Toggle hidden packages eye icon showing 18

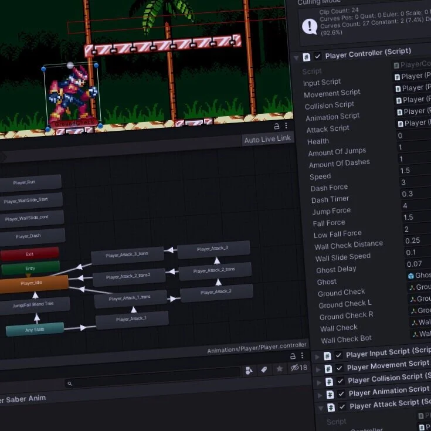pyautogui.click(x=299, y=368)
